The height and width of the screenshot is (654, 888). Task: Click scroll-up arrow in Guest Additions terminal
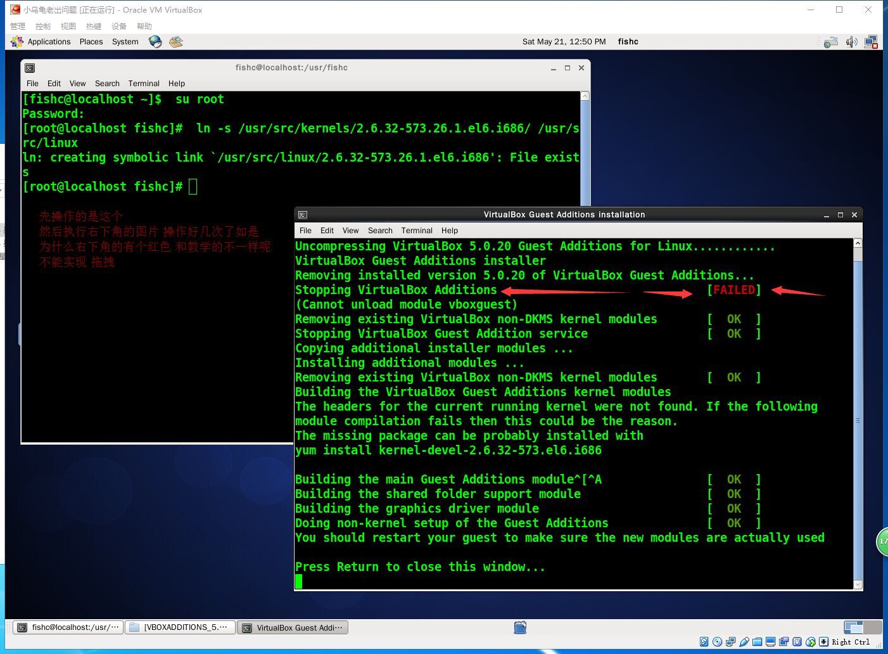point(858,243)
